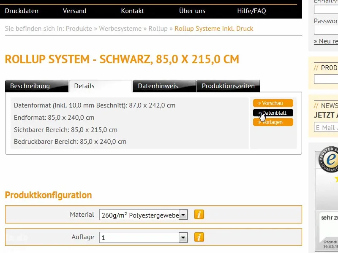Click the Trusted Shops guarantee seal
Viewport: 338px width, 253px height.
(x=329, y=159)
